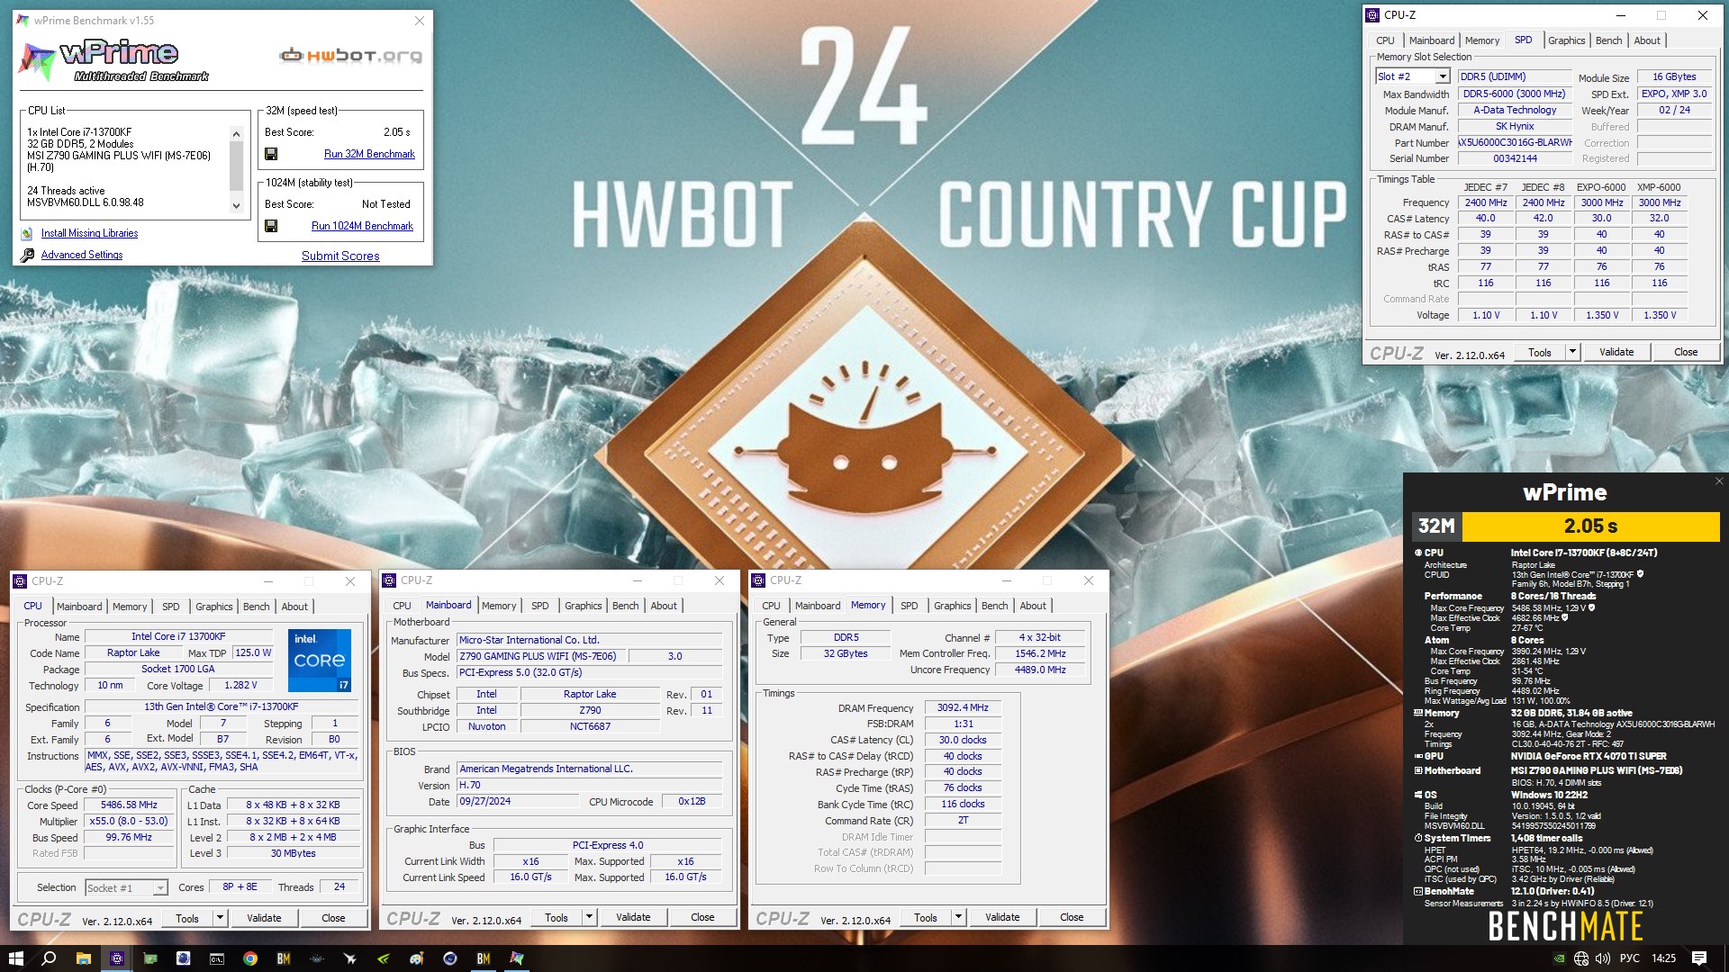Select Memory tab in the CPU-tab CPU-Z window

130,607
